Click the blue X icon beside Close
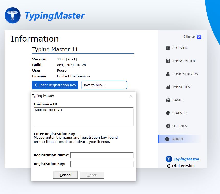Image resolution: width=220 pixels, height=194 pixels. [199, 37]
